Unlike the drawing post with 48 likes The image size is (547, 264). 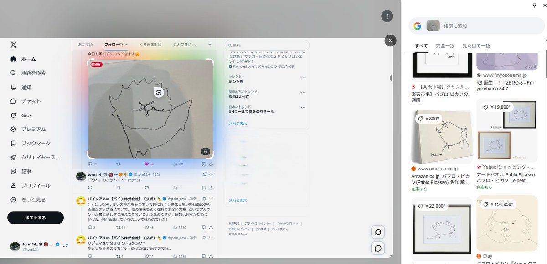point(149,164)
